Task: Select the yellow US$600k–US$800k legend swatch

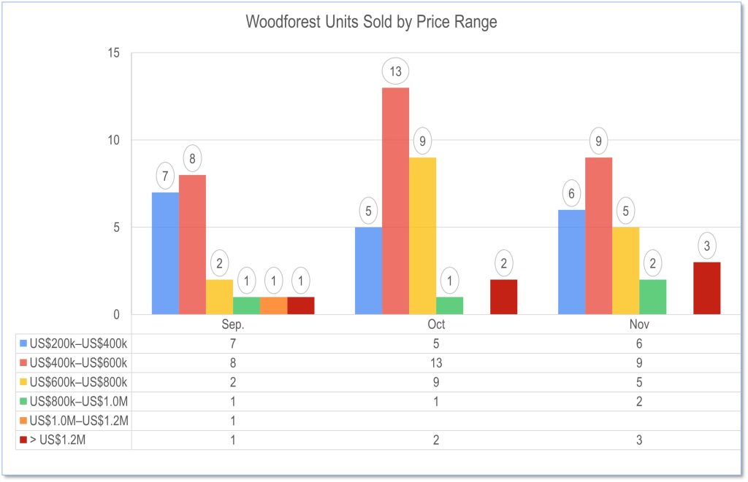Action: coord(23,382)
